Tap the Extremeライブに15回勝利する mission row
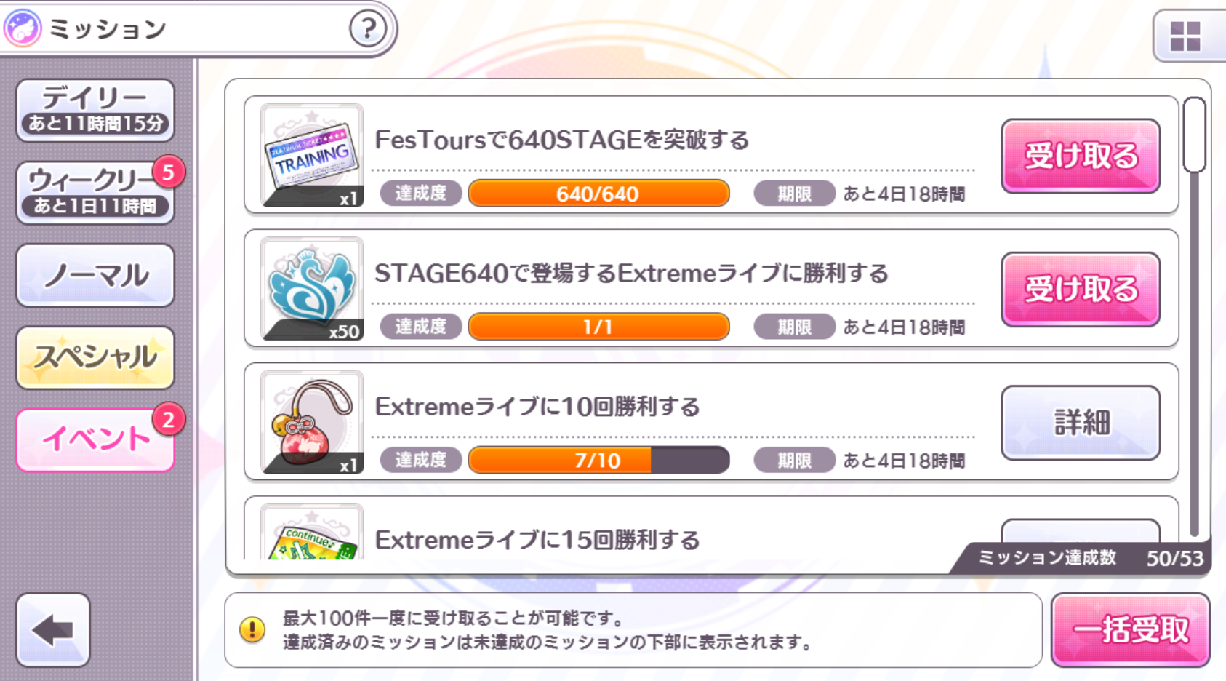Viewport: 1226px width, 681px height. pos(654,538)
